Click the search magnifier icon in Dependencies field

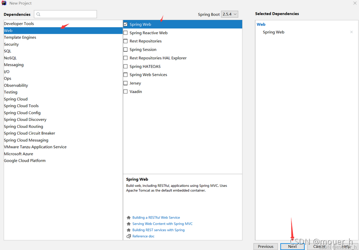(x=38, y=14)
